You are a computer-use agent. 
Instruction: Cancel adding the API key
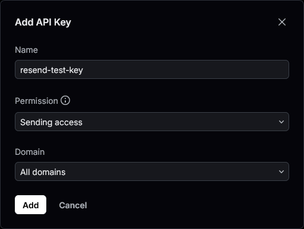pyautogui.click(x=73, y=205)
